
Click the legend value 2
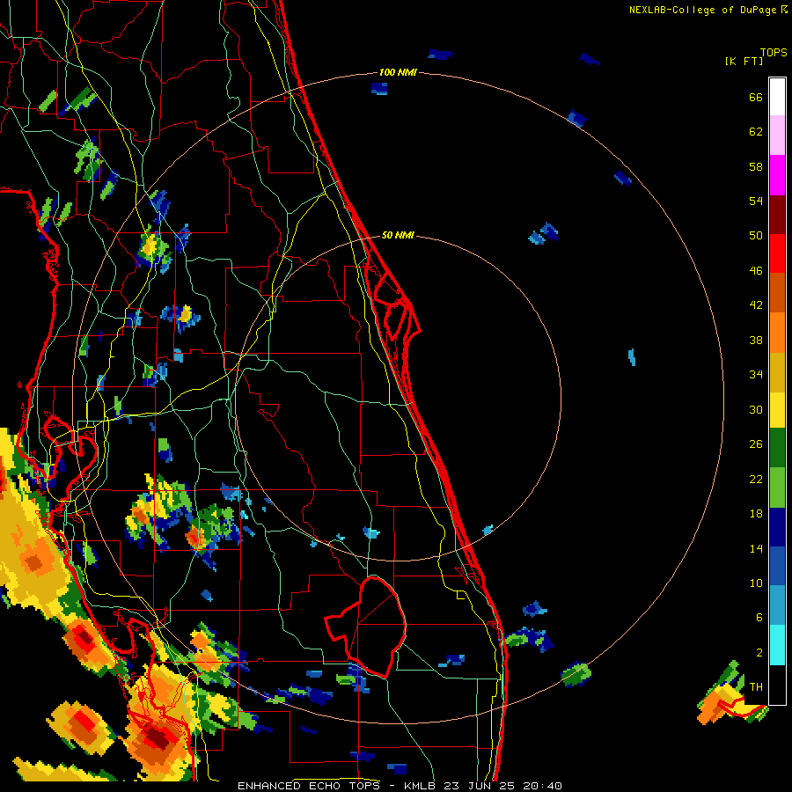759,653
